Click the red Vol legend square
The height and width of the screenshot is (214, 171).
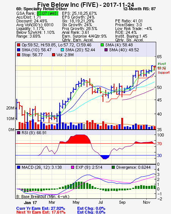click(x=54, y=55)
